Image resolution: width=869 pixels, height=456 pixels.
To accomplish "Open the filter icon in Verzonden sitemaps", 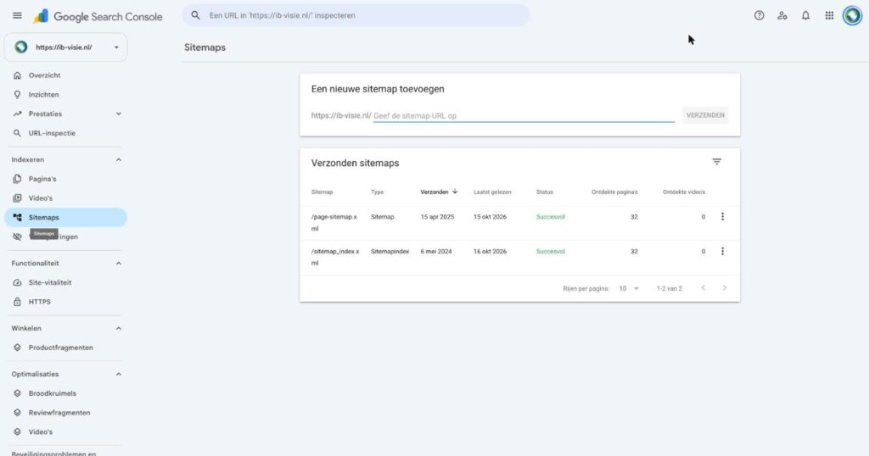I will [716, 162].
